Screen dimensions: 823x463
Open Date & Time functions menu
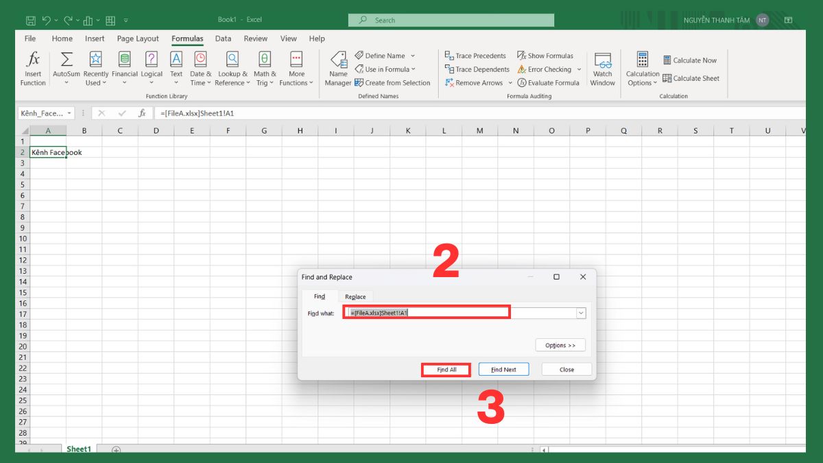point(200,69)
